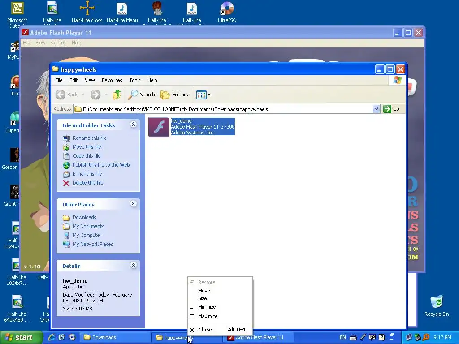Image resolution: width=459 pixels, height=344 pixels.
Task: Click the language bar help icon
Action: [x=382, y=337]
